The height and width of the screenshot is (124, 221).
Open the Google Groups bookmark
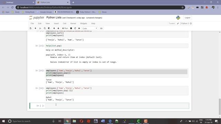[45, 12]
